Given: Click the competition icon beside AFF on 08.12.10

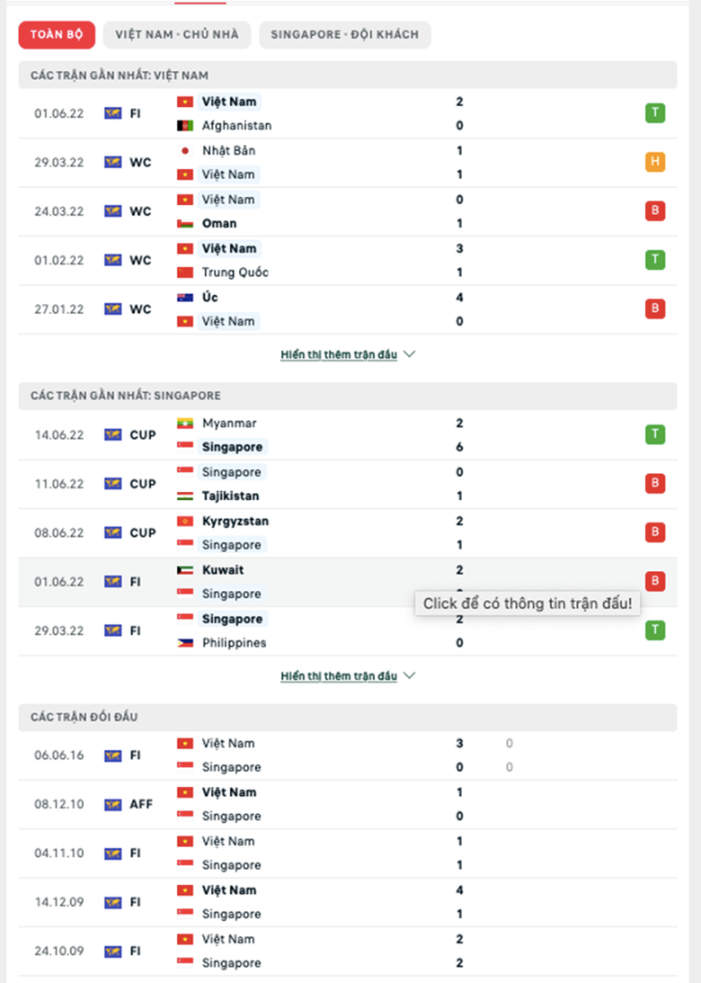Looking at the screenshot, I should pyautogui.click(x=112, y=804).
